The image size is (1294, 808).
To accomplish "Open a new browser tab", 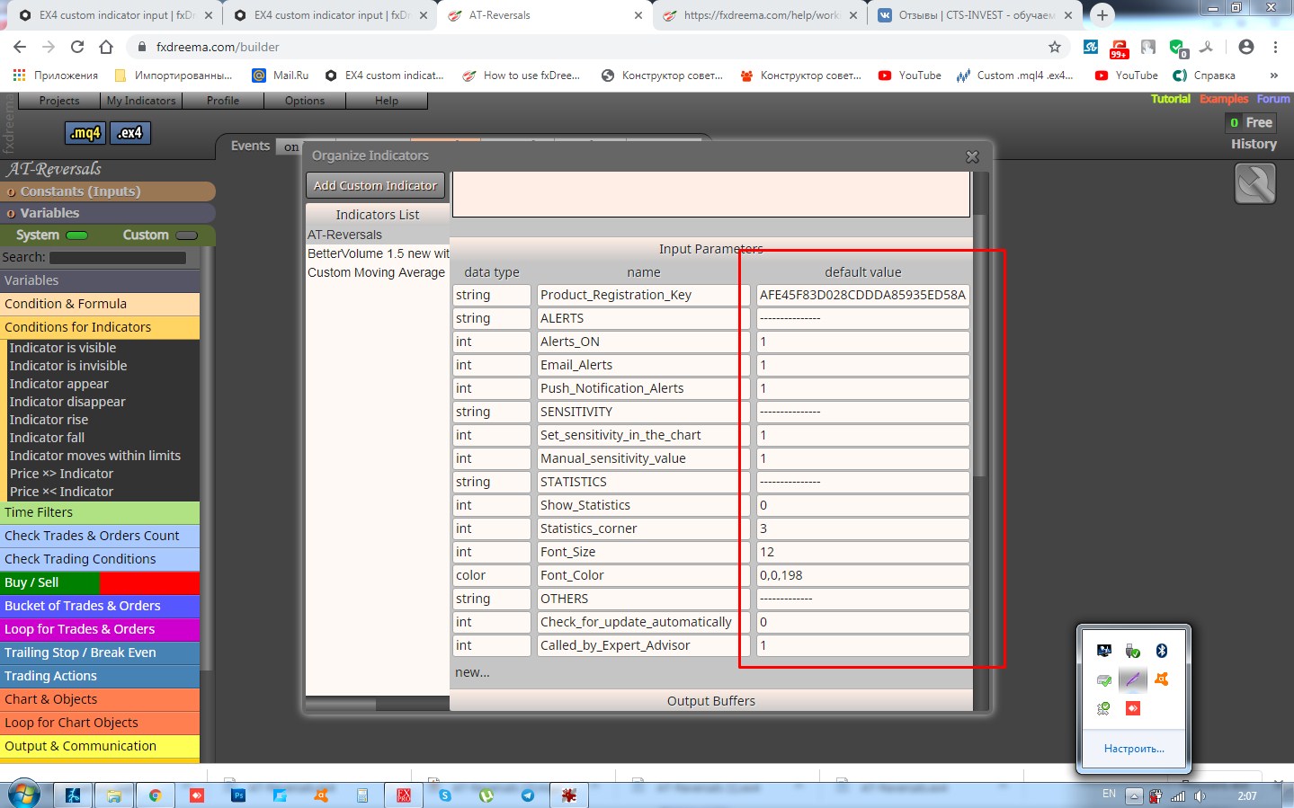I will pyautogui.click(x=1102, y=14).
